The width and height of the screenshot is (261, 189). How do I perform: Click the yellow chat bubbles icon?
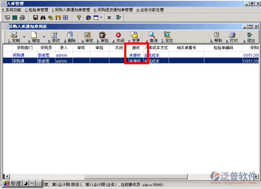50,17
